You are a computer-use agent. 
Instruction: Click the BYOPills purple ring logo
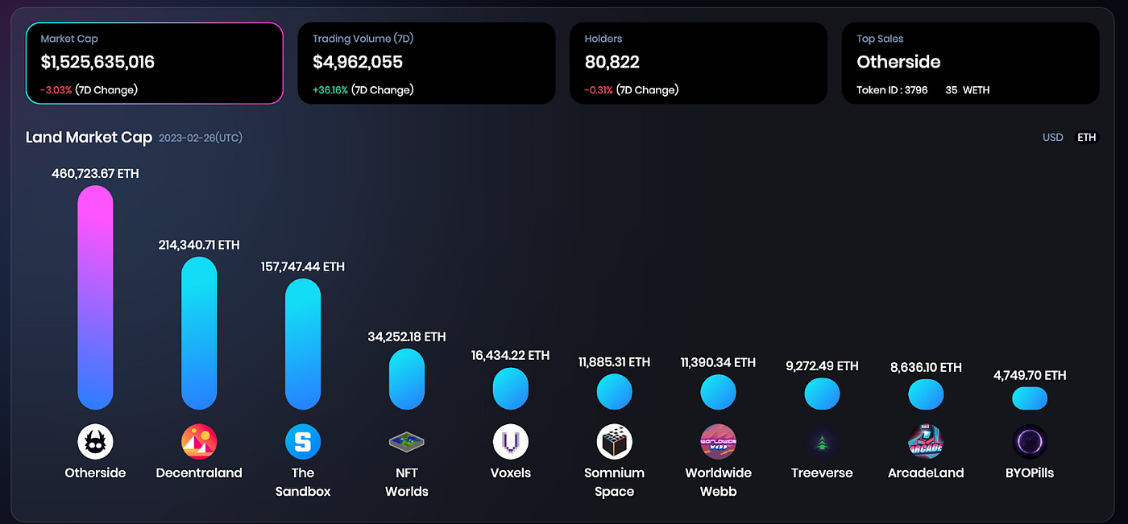click(x=1030, y=442)
